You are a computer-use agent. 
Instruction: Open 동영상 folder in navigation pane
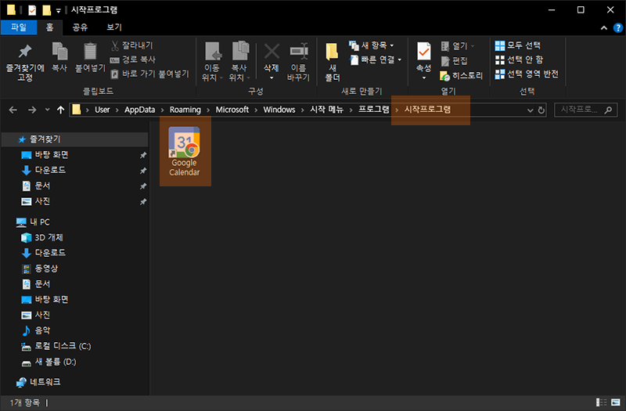coord(46,269)
